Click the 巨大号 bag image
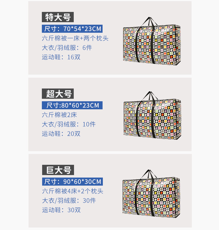 (151, 194)
